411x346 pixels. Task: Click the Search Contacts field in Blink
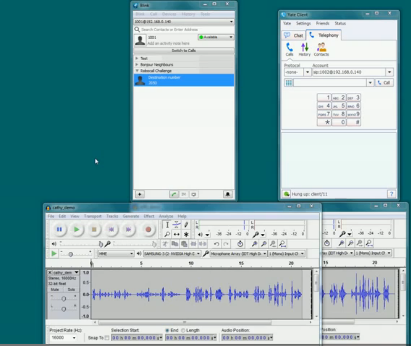pos(184,29)
